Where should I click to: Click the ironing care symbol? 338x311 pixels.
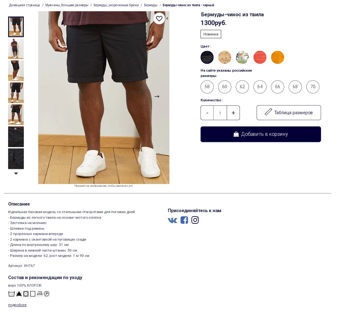tap(40, 294)
